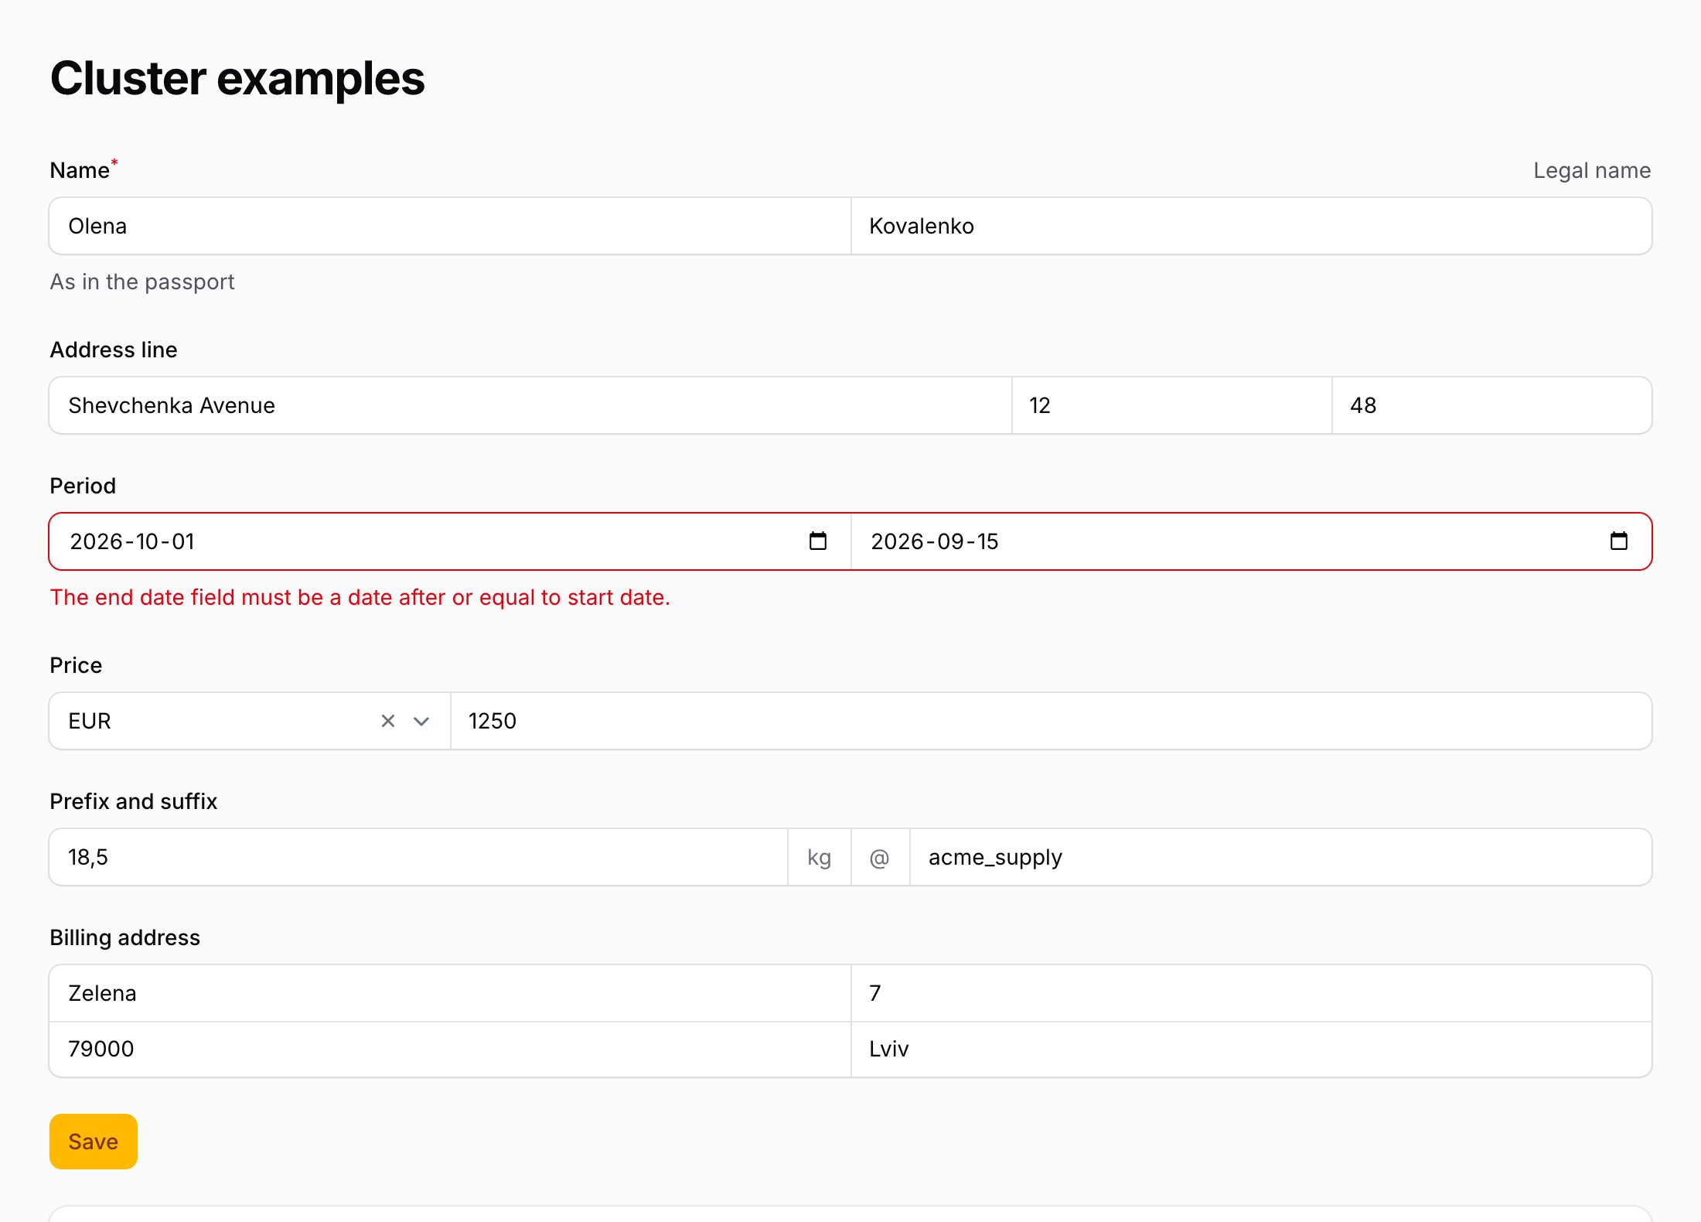Click the 'Address line' label

tap(114, 350)
